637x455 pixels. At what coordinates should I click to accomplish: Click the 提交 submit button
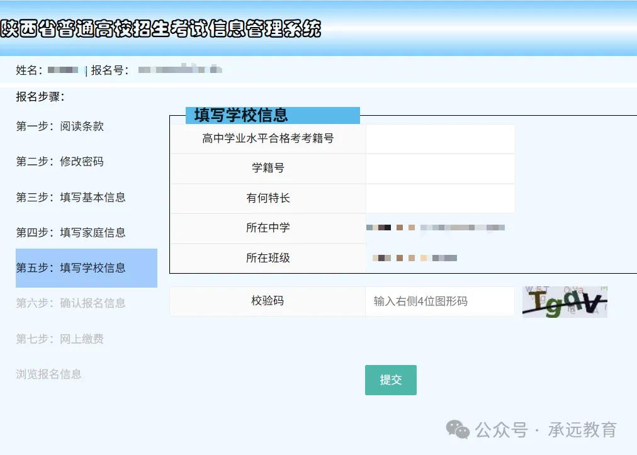390,380
